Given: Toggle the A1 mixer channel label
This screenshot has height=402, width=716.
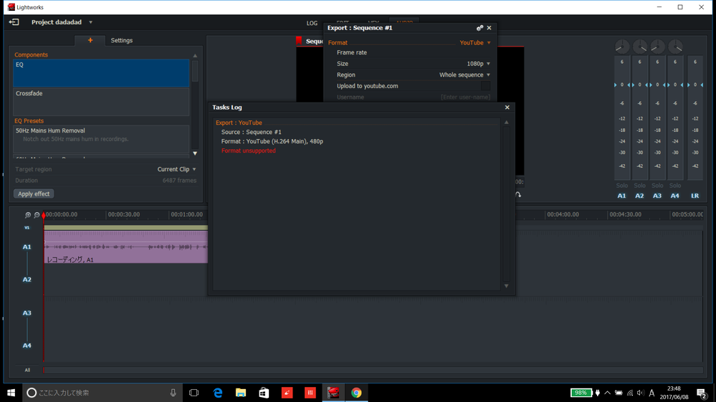Looking at the screenshot, I should [x=622, y=196].
